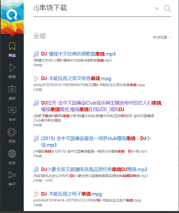Click the Q logo at top left
This screenshot has width=179, height=213.
tap(12, 14)
